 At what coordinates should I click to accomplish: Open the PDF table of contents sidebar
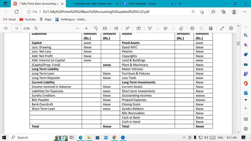(x=5, y=28)
